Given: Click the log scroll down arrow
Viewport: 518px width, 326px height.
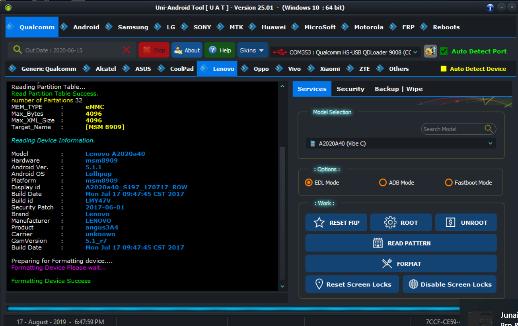Looking at the screenshot, I should [282, 286].
